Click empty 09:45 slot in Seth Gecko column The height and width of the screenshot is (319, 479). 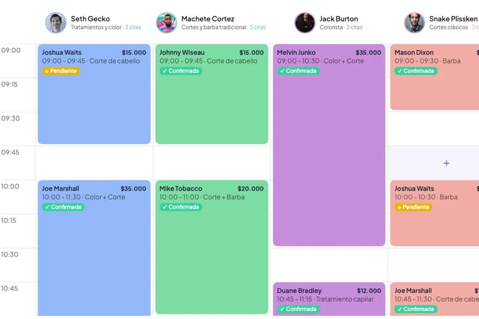pyautogui.click(x=94, y=163)
